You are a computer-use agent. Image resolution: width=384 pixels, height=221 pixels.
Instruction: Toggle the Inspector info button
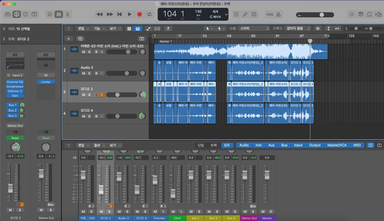coord(17,14)
